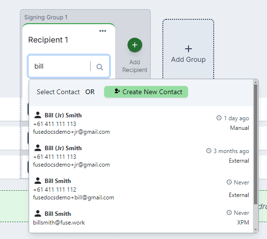Click the plus icon in Add Group box
This screenshot has width=267, height=239.
click(x=188, y=49)
